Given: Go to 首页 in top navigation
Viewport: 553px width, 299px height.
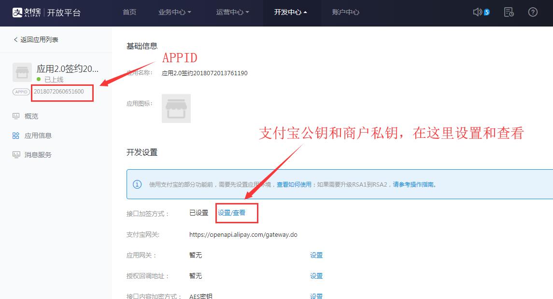Looking at the screenshot, I should click(129, 13).
